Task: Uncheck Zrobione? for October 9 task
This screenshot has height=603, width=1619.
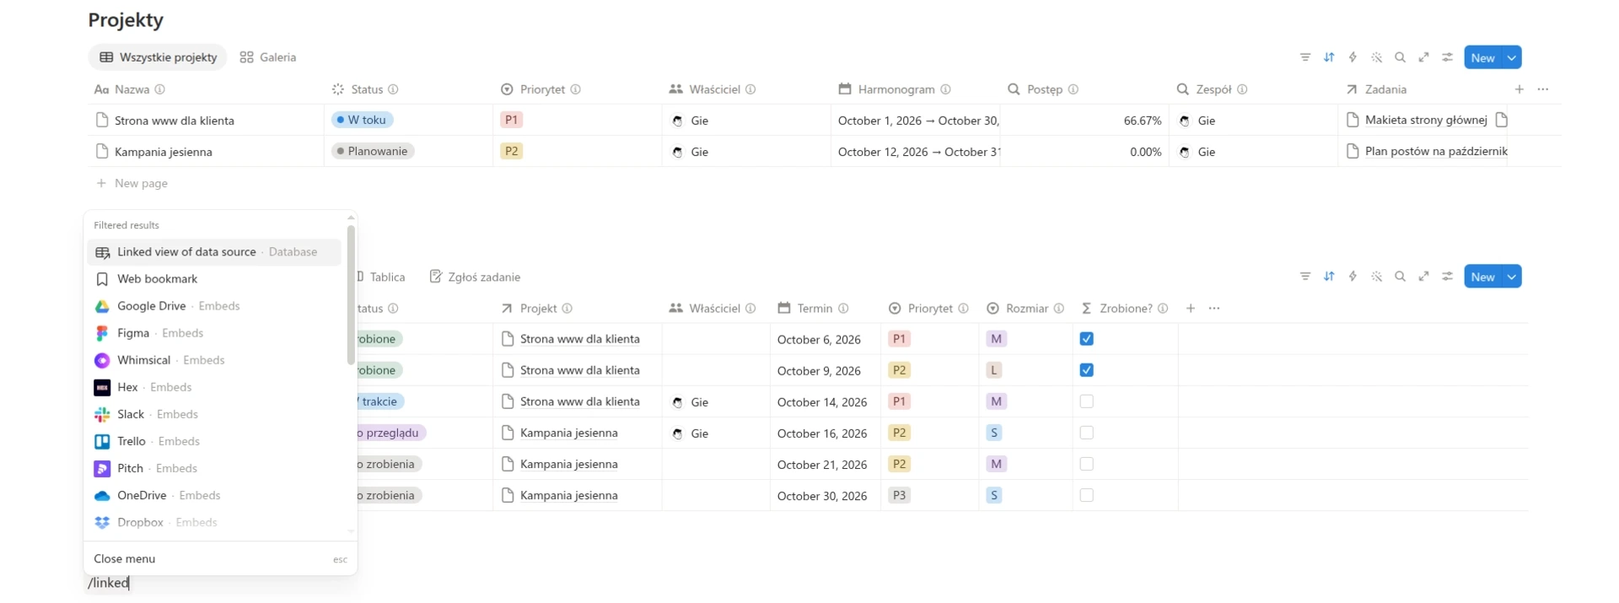Action: click(x=1086, y=370)
